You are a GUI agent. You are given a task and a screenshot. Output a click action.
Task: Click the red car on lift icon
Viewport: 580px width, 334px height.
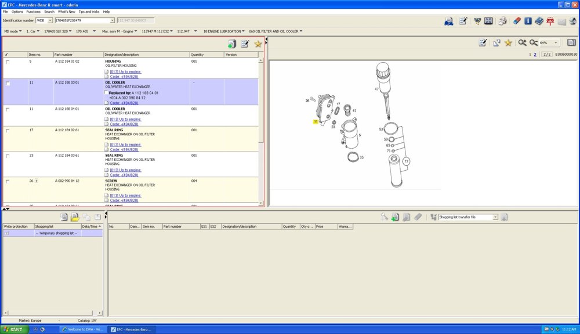coord(550,21)
